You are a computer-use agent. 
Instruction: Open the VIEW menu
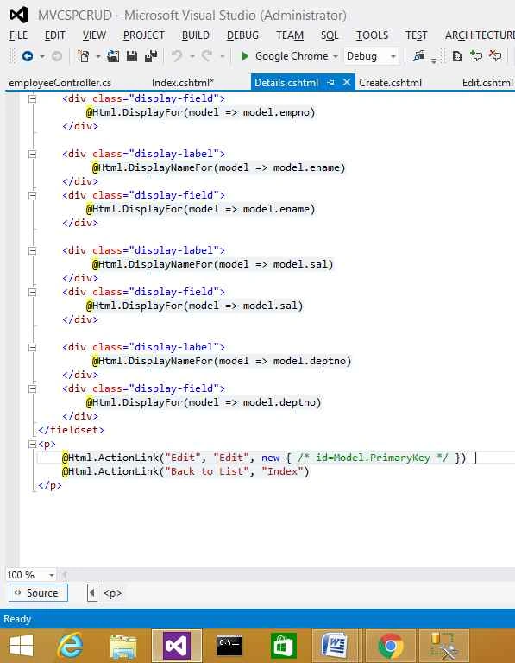coord(94,35)
